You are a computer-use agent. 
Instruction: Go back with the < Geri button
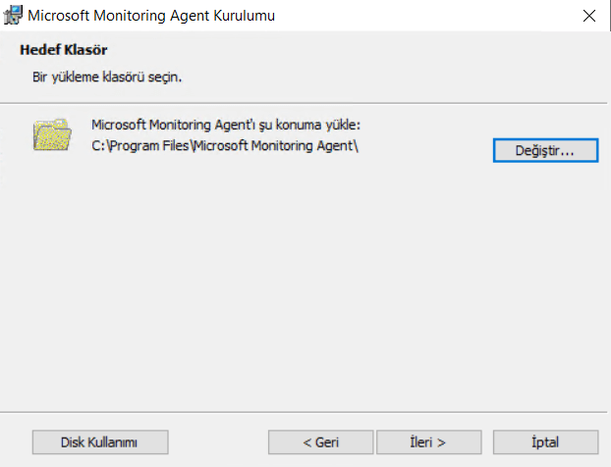(x=320, y=442)
